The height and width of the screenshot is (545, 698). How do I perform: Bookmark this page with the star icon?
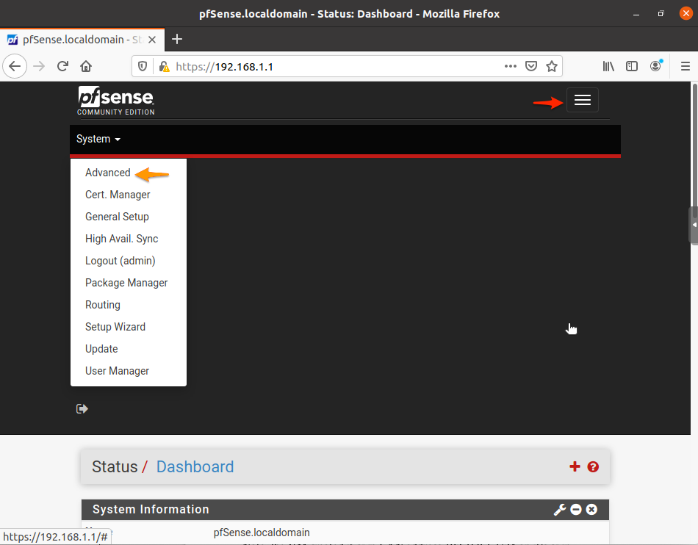552,65
